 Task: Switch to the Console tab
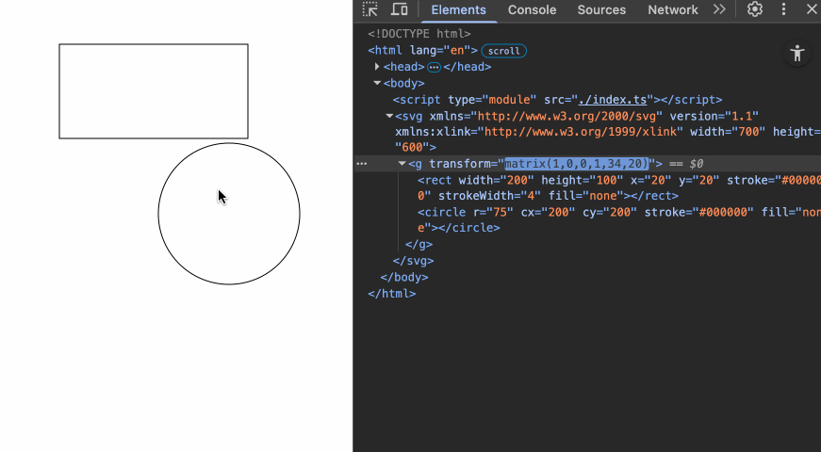pyautogui.click(x=532, y=10)
